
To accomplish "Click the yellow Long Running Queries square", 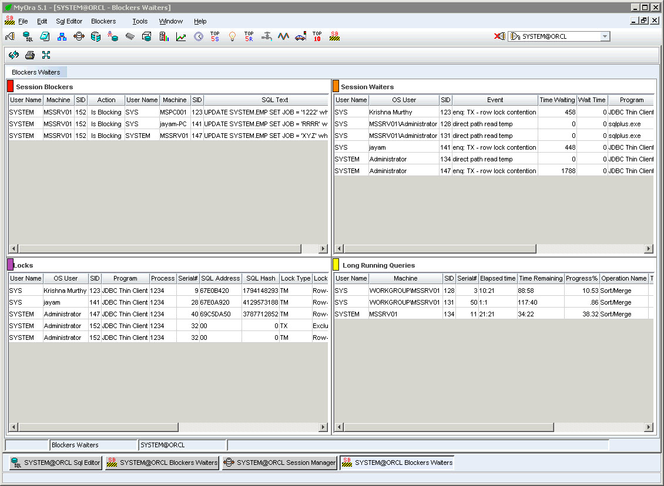I will [x=336, y=265].
